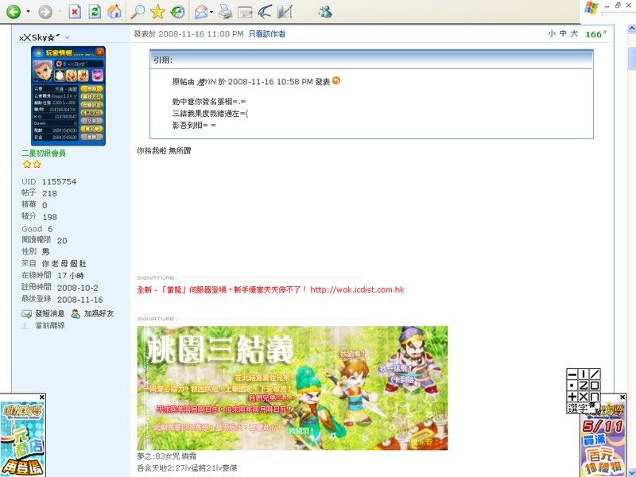Click signature line 夢之:83女咒 憐霜
Screen dimensions: 636x477
pos(167,456)
